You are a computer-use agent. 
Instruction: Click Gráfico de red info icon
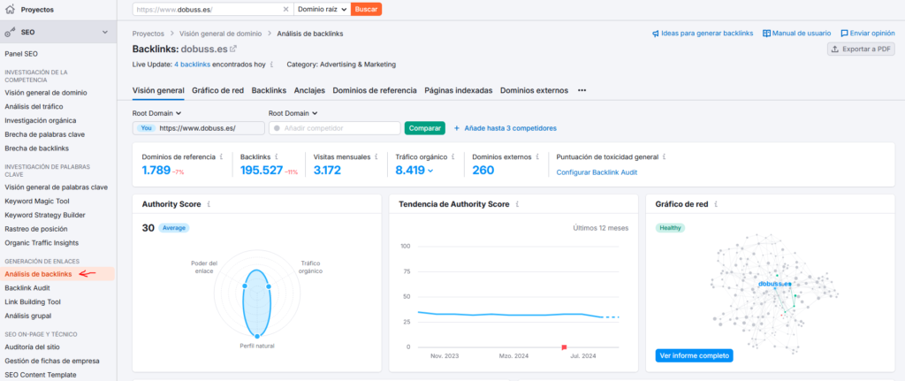(x=716, y=204)
